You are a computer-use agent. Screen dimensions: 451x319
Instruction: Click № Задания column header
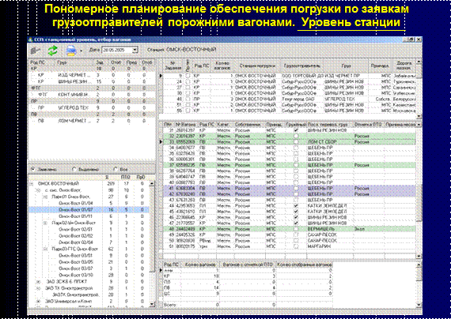[x=173, y=66]
